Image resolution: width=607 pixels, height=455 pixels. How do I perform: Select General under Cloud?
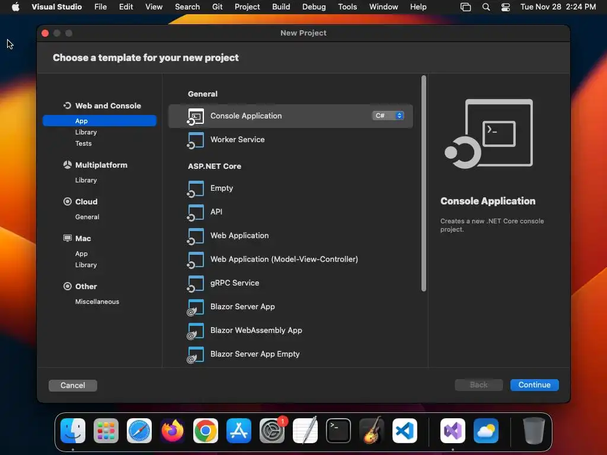click(87, 217)
